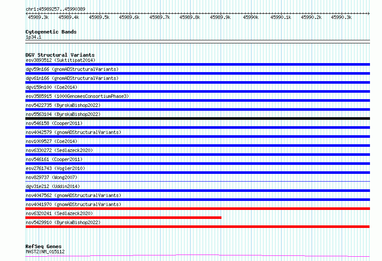Open the nsv546161 (Cooper2011) variant
This screenshot has height=261, width=382.
54,159
